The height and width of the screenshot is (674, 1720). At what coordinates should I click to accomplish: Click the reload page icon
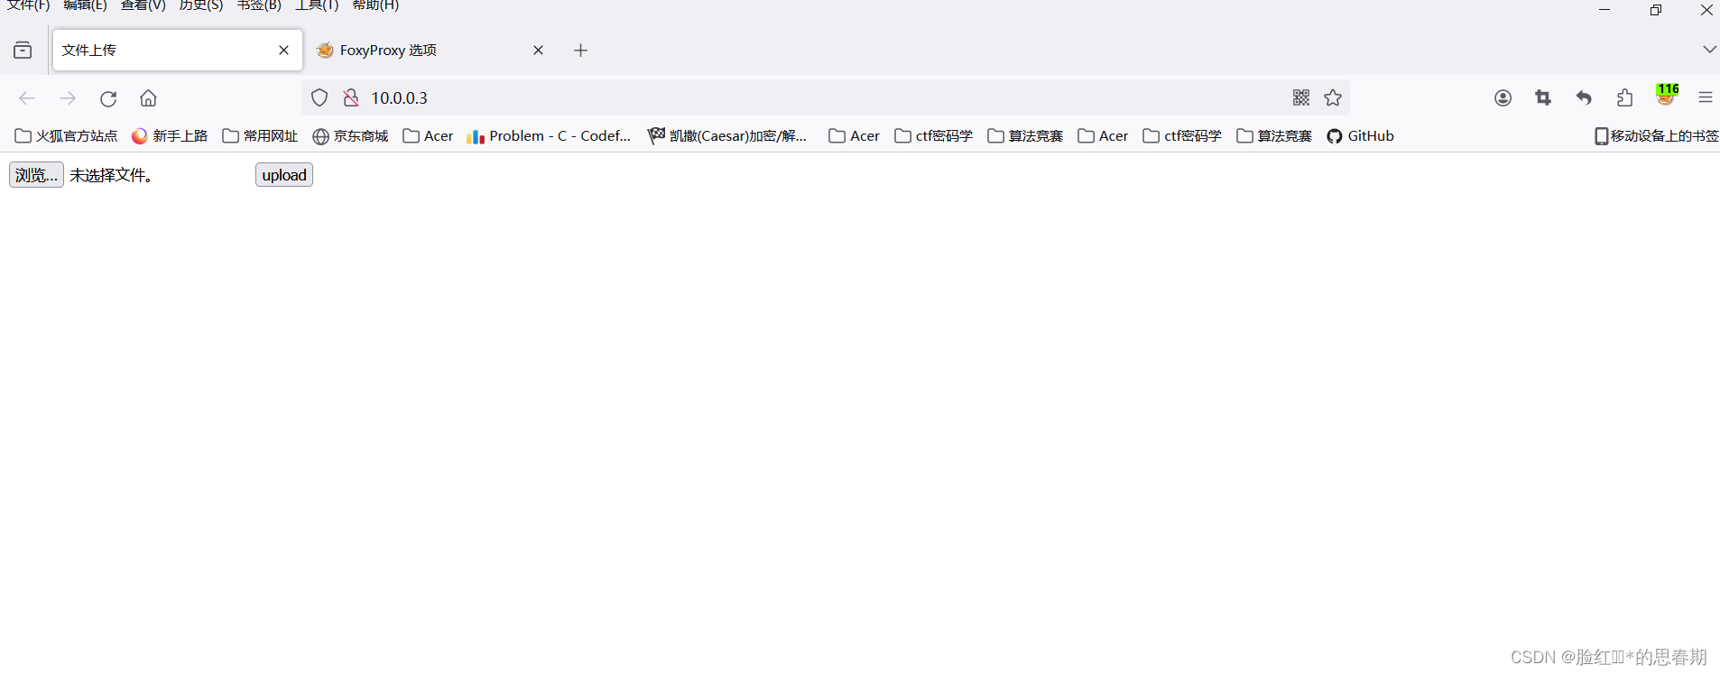[108, 98]
